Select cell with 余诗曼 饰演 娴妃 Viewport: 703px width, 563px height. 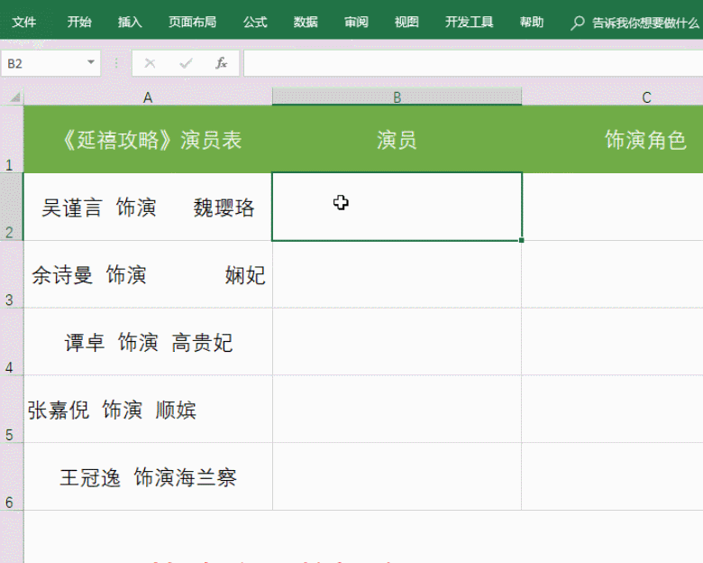point(148,274)
